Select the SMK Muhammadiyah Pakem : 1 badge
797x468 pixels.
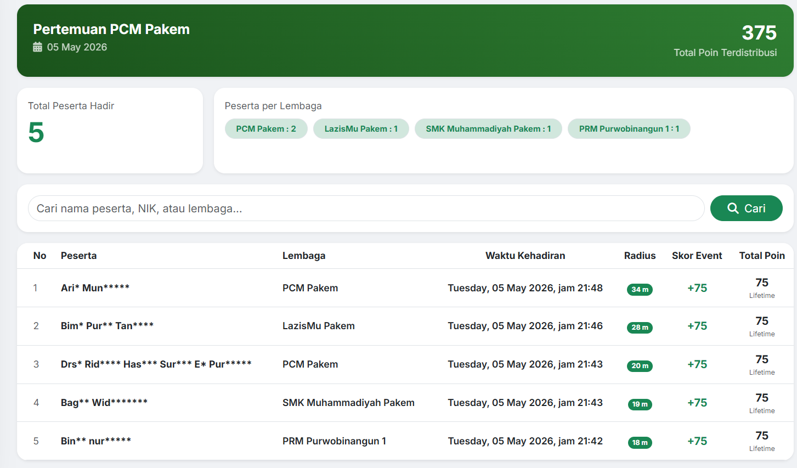tap(488, 129)
